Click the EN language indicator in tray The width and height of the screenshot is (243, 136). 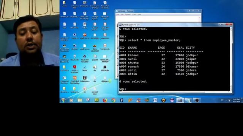click(222, 100)
